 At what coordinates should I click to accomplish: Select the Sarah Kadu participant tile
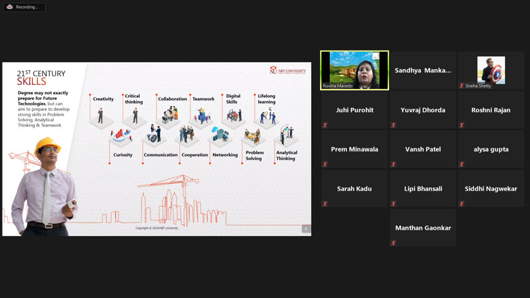[354, 188]
